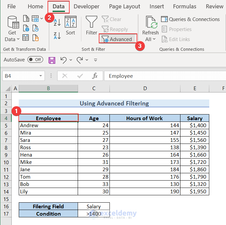Click the Save floppy disk icon
Image resolution: width=226 pixels, height=225 pixels.
pyautogui.click(x=52, y=60)
